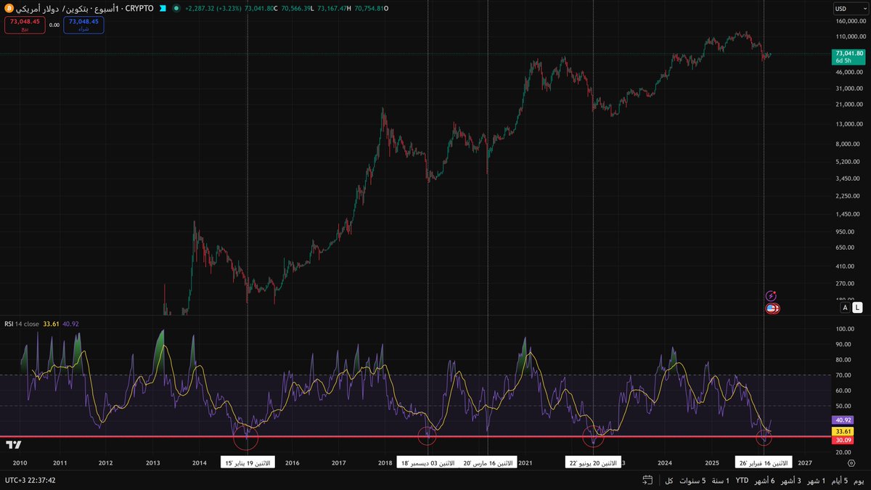This screenshot has height=490, width=871.
Task: Click the 50.00 RSI scale label
Action: pos(844,405)
